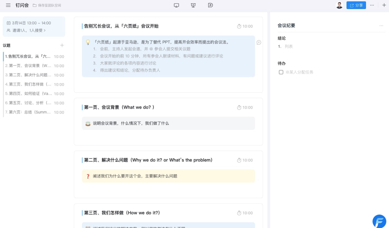This screenshot has height=228, width=389.
Task: Click the @某人分配任务 placeholder field
Action: click(299, 72)
